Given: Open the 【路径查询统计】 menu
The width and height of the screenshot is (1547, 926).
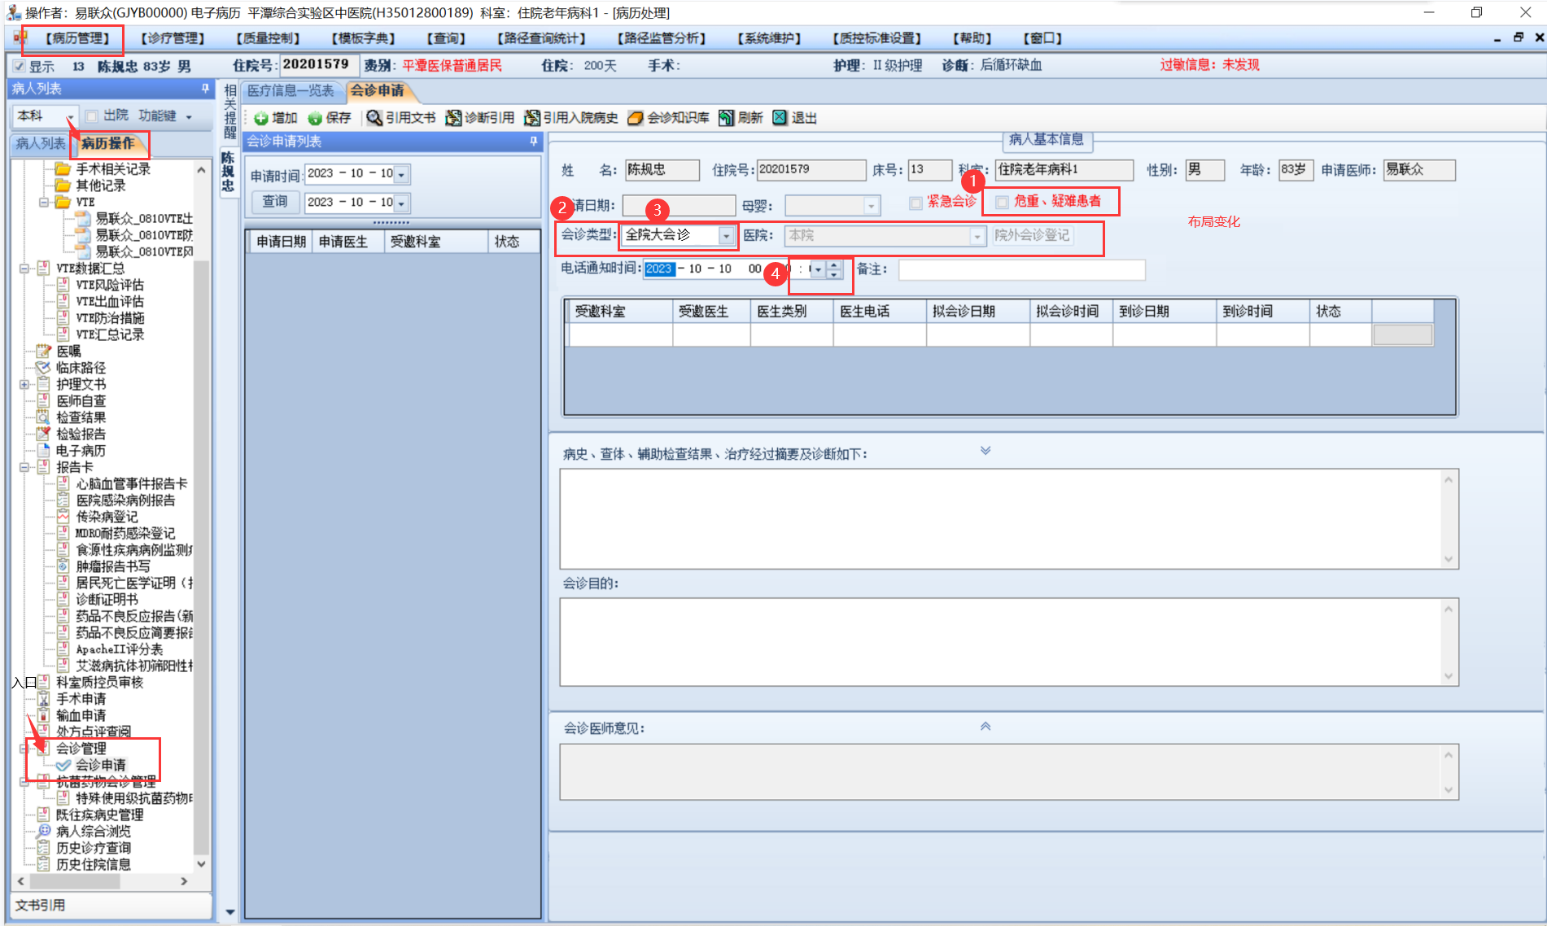Looking at the screenshot, I should tap(541, 38).
